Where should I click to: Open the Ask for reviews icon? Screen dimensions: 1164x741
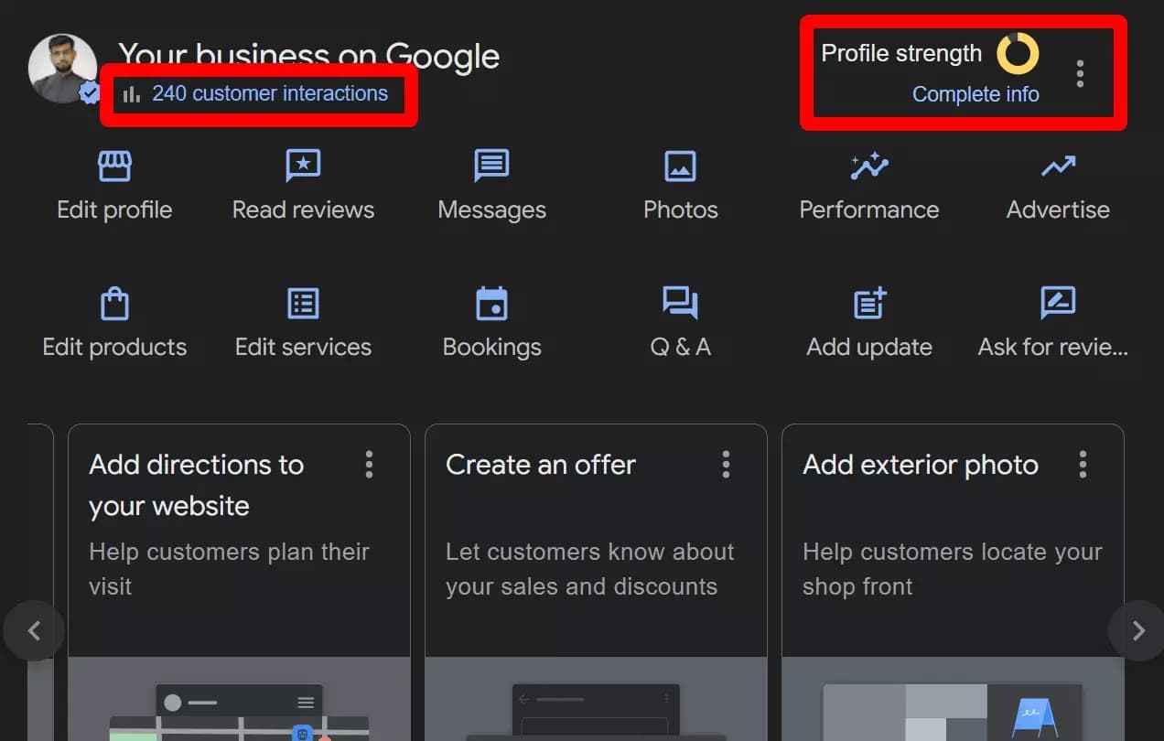pos(1058,303)
